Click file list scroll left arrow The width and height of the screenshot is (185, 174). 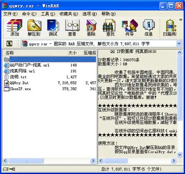tap(5, 161)
